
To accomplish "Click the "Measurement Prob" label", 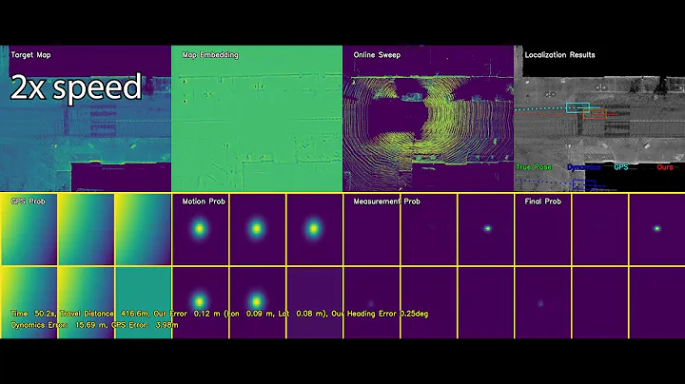I will coord(386,202).
